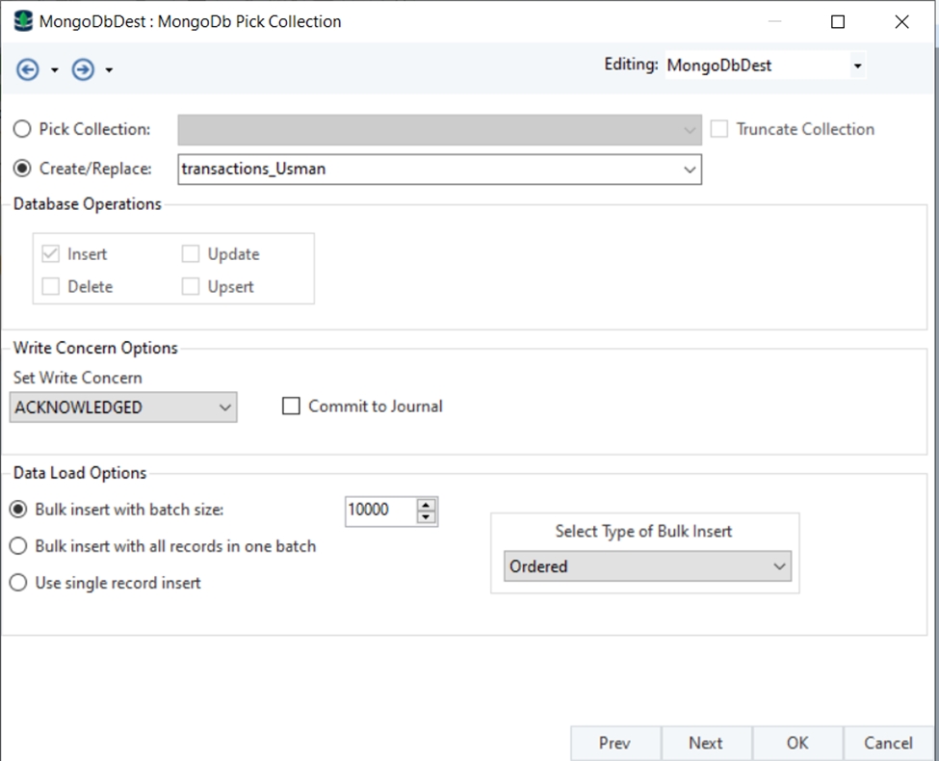Expand the Set Write Concern dropdown
This screenshot has height=761, width=939.
123,407
